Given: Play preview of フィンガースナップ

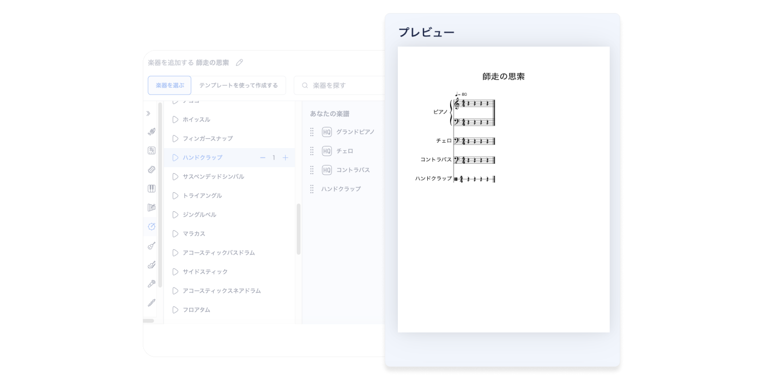Looking at the screenshot, I should tap(175, 138).
